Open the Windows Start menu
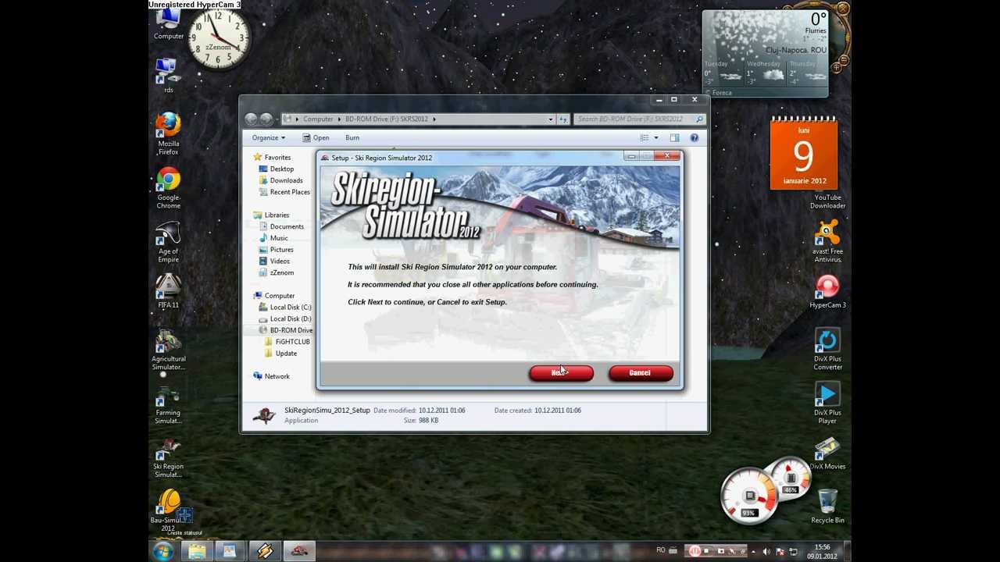The height and width of the screenshot is (562, 1000). (x=163, y=552)
